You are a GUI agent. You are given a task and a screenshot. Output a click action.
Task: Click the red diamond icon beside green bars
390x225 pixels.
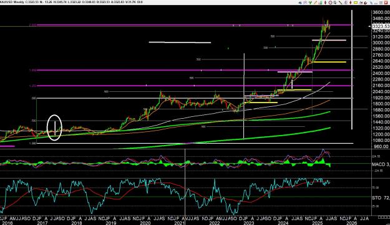(x=325, y=2)
